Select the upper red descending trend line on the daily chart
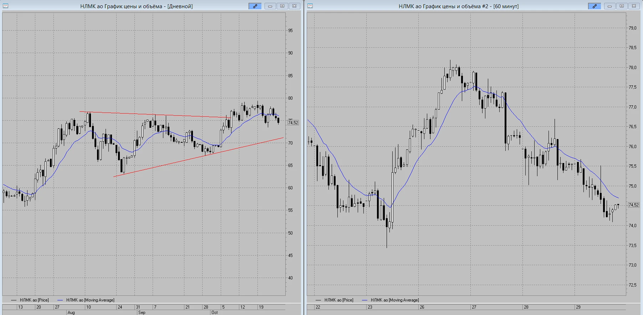The image size is (643, 315). pos(155,115)
